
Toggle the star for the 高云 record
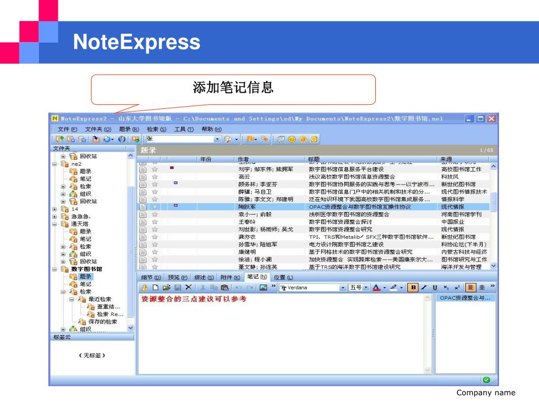155,177
